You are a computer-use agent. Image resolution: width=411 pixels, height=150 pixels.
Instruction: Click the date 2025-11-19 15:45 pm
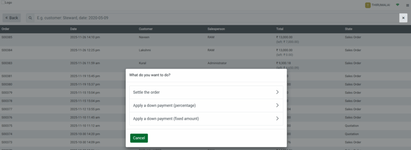(85, 76)
